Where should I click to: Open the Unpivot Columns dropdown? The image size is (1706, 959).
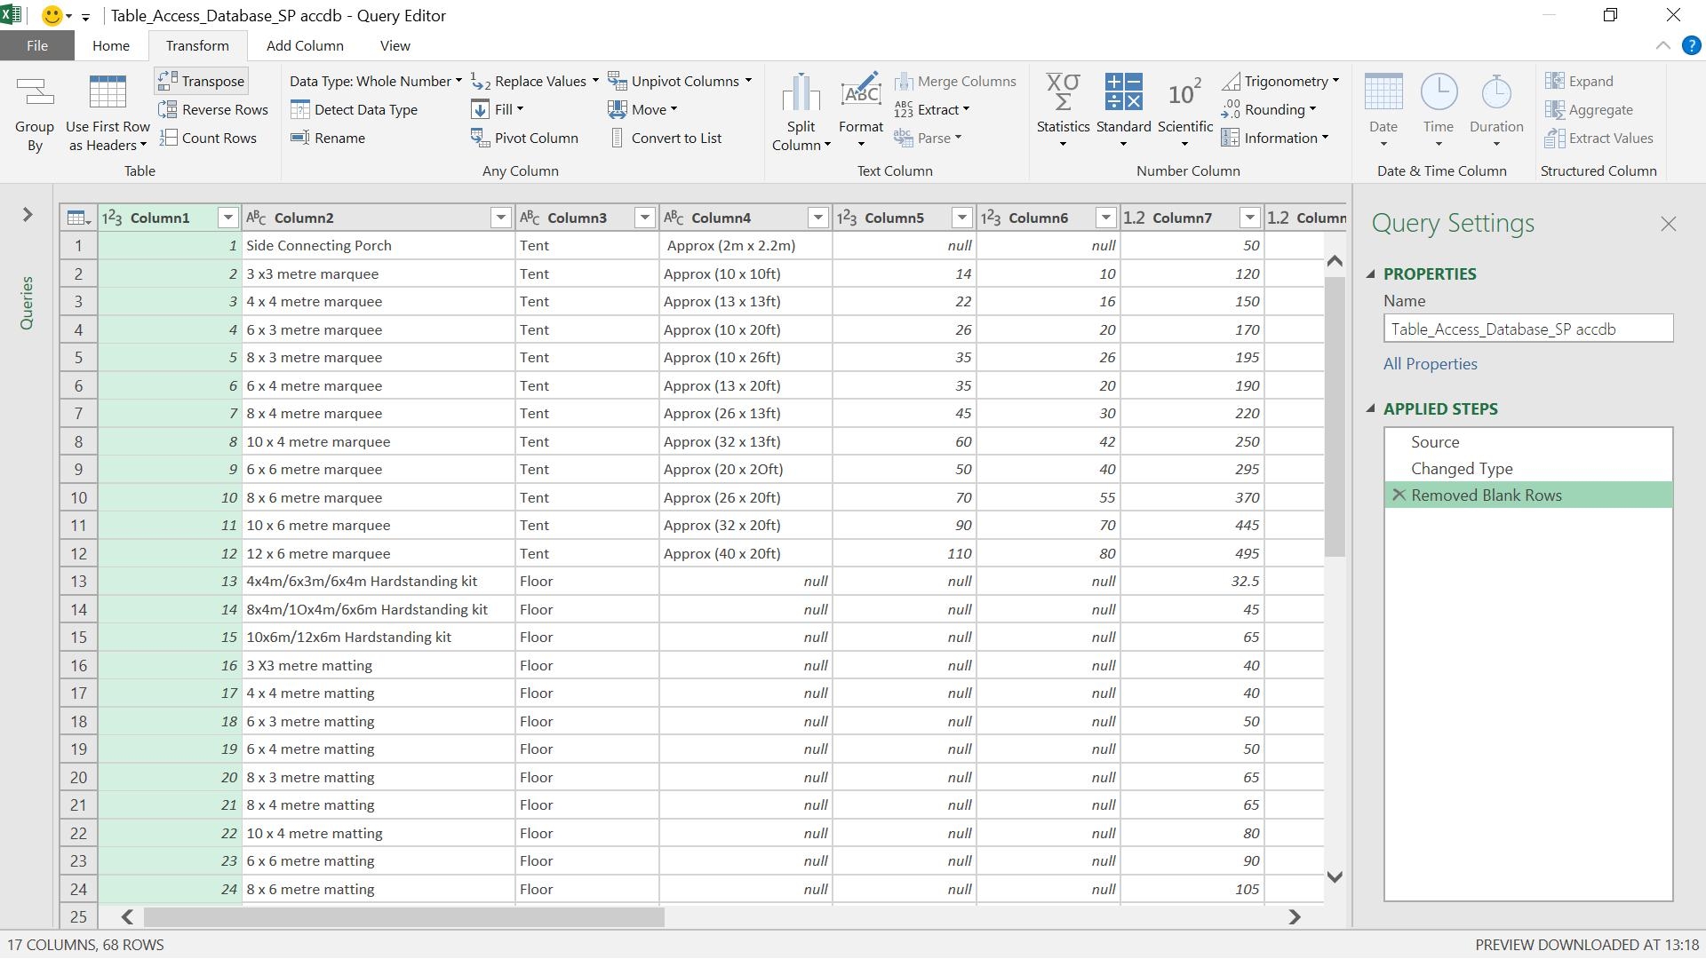pos(748,81)
